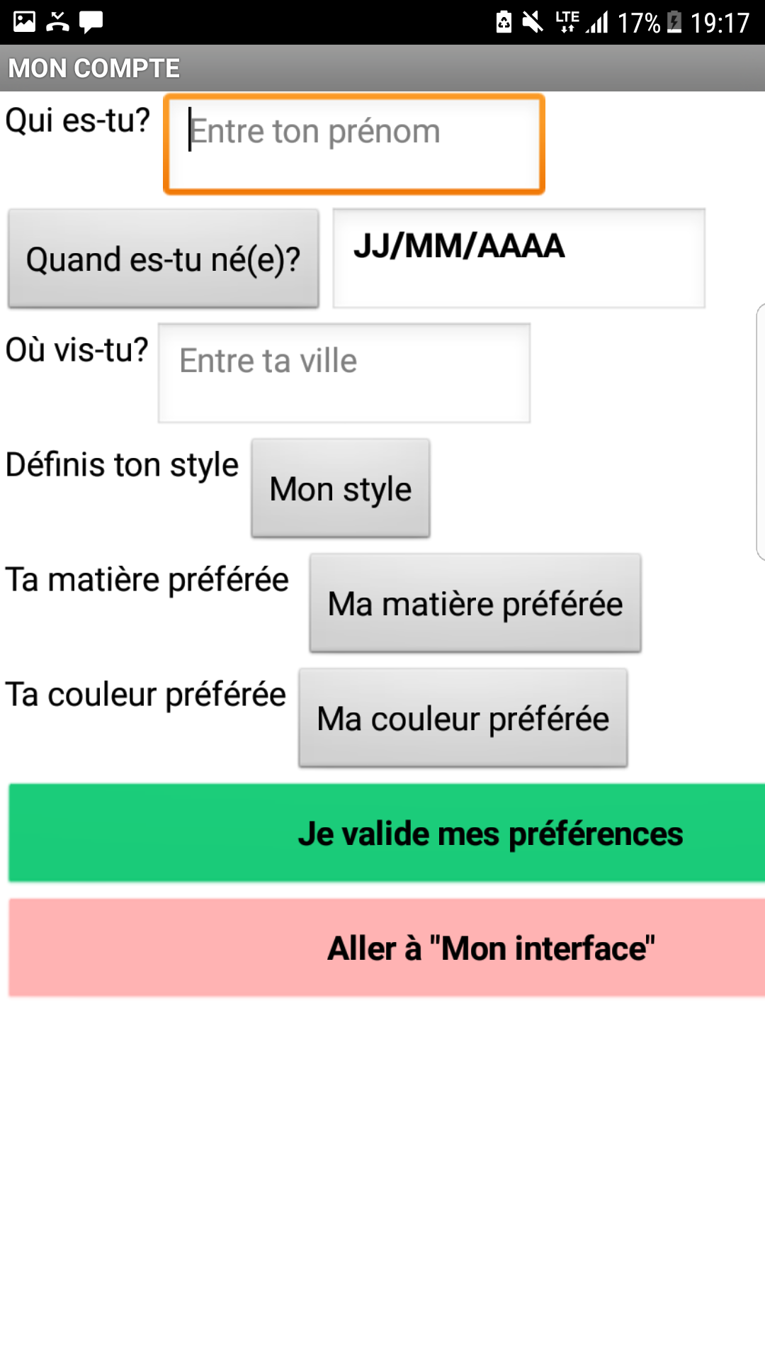Tap the 17% battery percentage
The width and height of the screenshot is (765, 1361).
tap(639, 23)
